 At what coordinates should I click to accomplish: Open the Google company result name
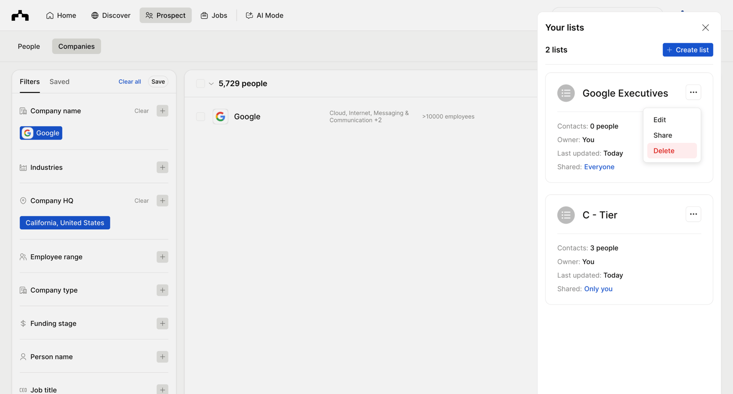(x=247, y=117)
